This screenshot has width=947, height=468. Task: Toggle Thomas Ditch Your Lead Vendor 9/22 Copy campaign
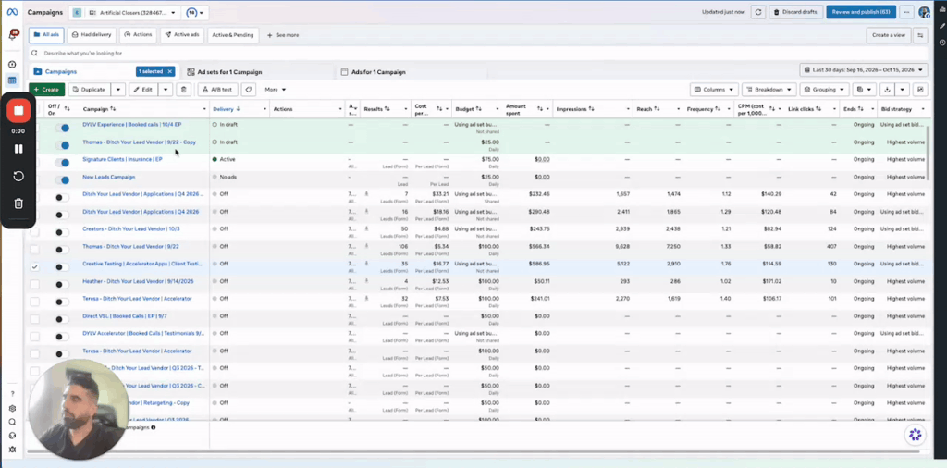(62, 145)
